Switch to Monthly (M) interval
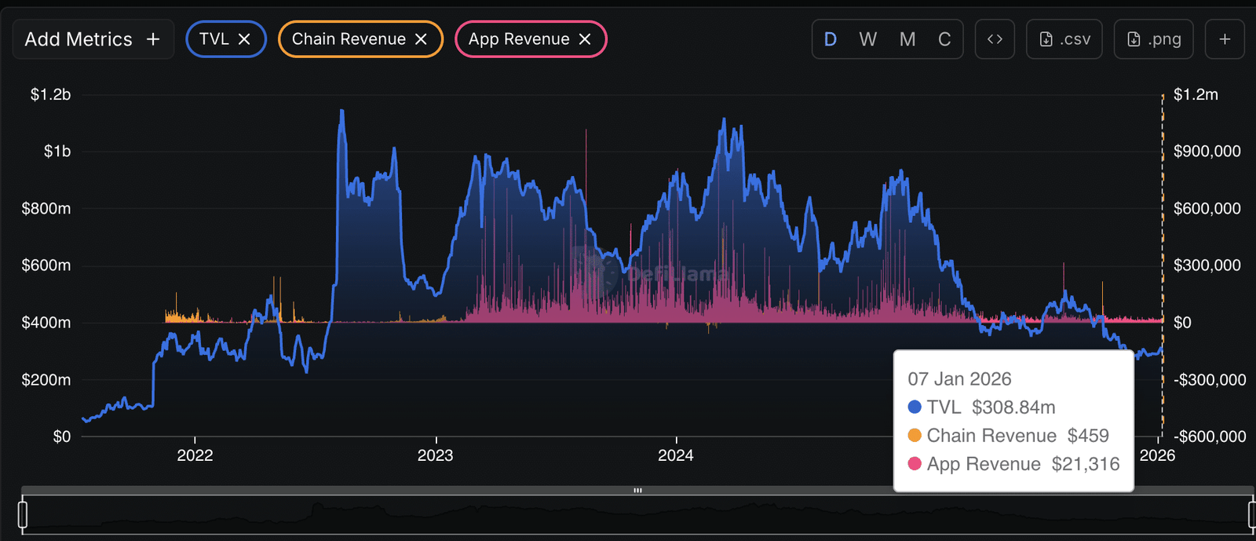 [907, 39]
